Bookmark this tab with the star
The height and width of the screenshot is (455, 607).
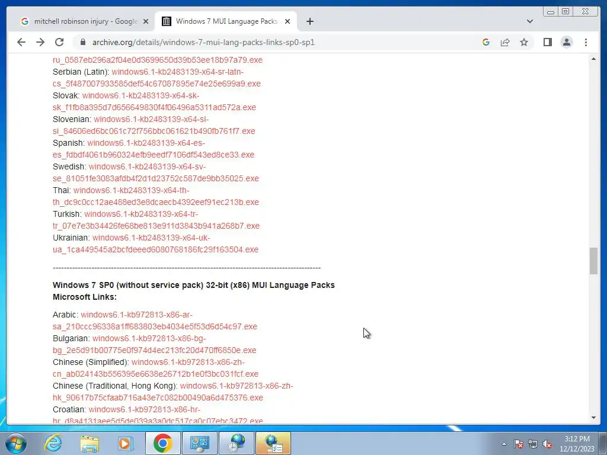pos(524,42)
